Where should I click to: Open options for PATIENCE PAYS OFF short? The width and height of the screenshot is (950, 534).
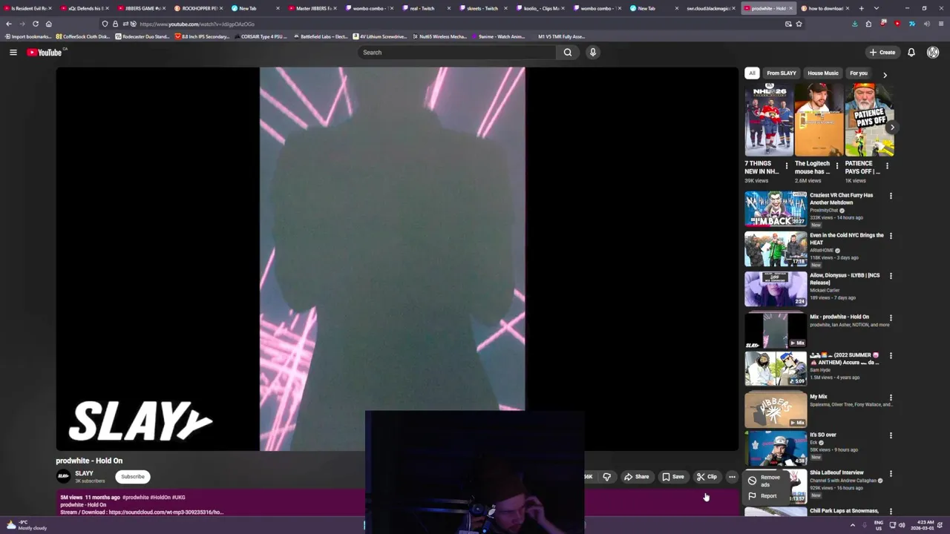(887, 166)
